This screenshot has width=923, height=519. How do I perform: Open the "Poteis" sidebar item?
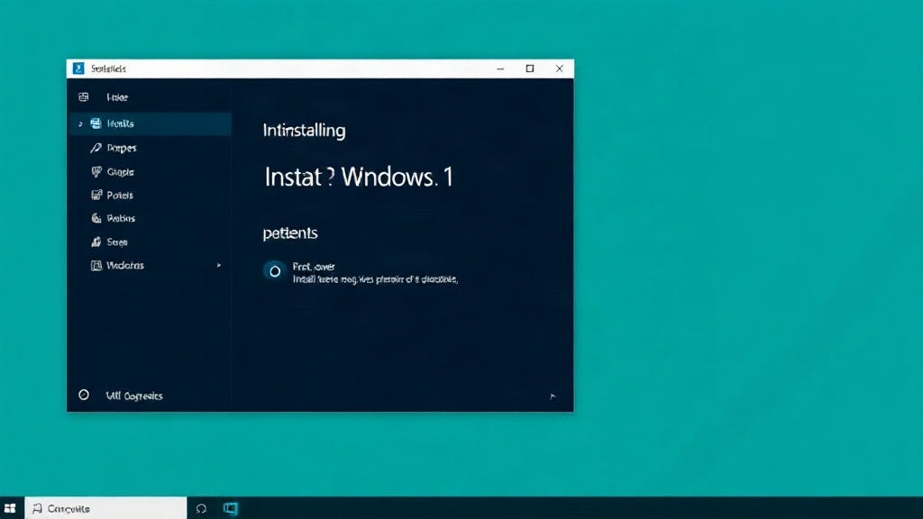click(112, 195)
